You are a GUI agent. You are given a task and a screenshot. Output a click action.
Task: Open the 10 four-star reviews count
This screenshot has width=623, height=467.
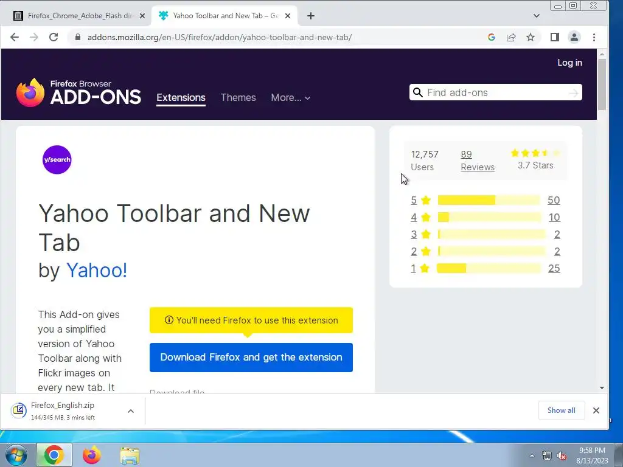(554, 217)
